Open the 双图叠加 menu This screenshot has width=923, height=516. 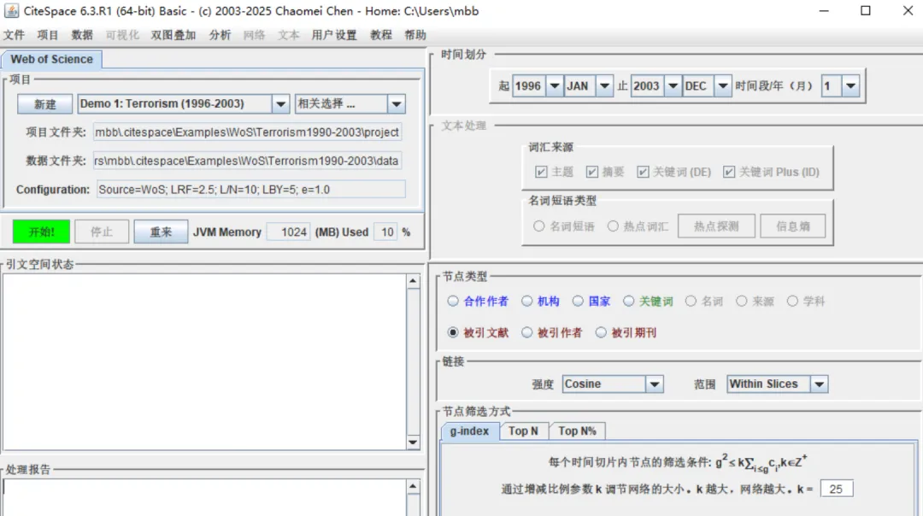click(x=173, y=35)
